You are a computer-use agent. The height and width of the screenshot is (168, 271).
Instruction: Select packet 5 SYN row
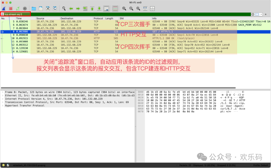(135, 22)
